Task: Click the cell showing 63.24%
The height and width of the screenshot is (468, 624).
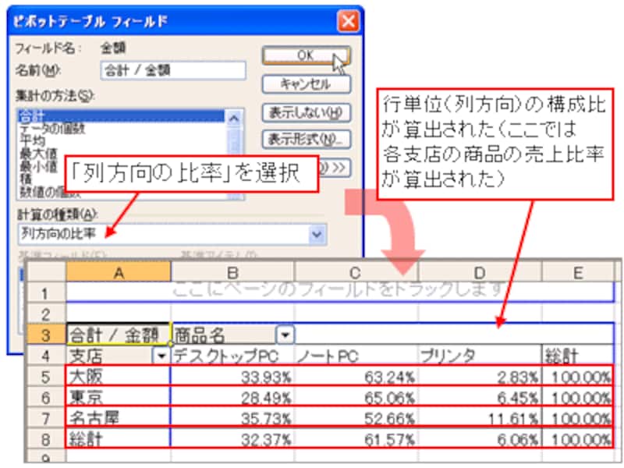Action: 356,376
